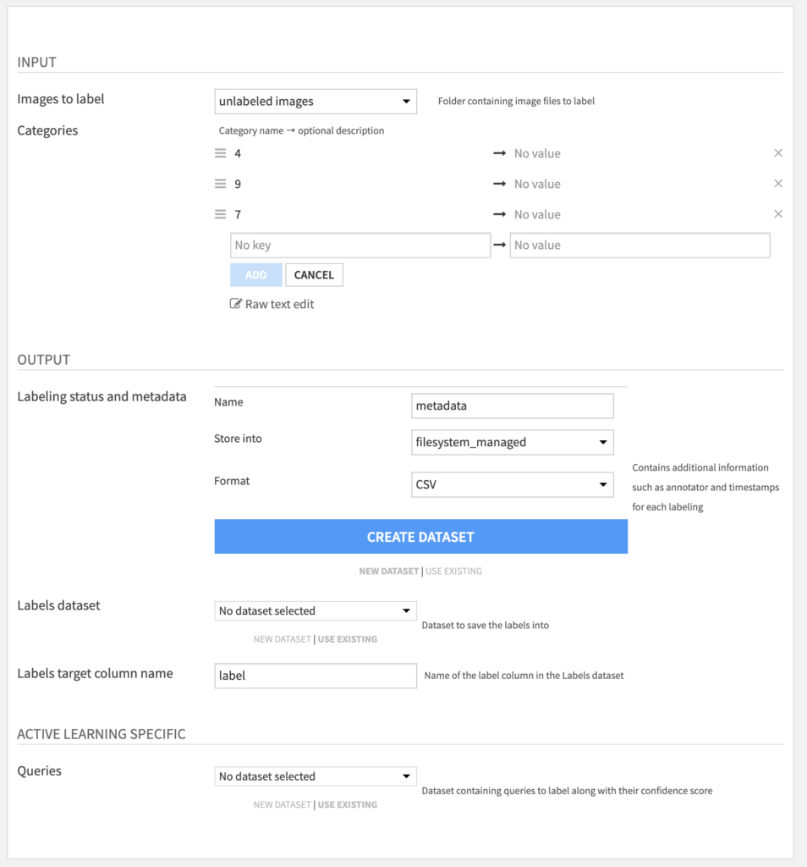
Task: Click the ADD category button
Action: (x=255, y=275)
